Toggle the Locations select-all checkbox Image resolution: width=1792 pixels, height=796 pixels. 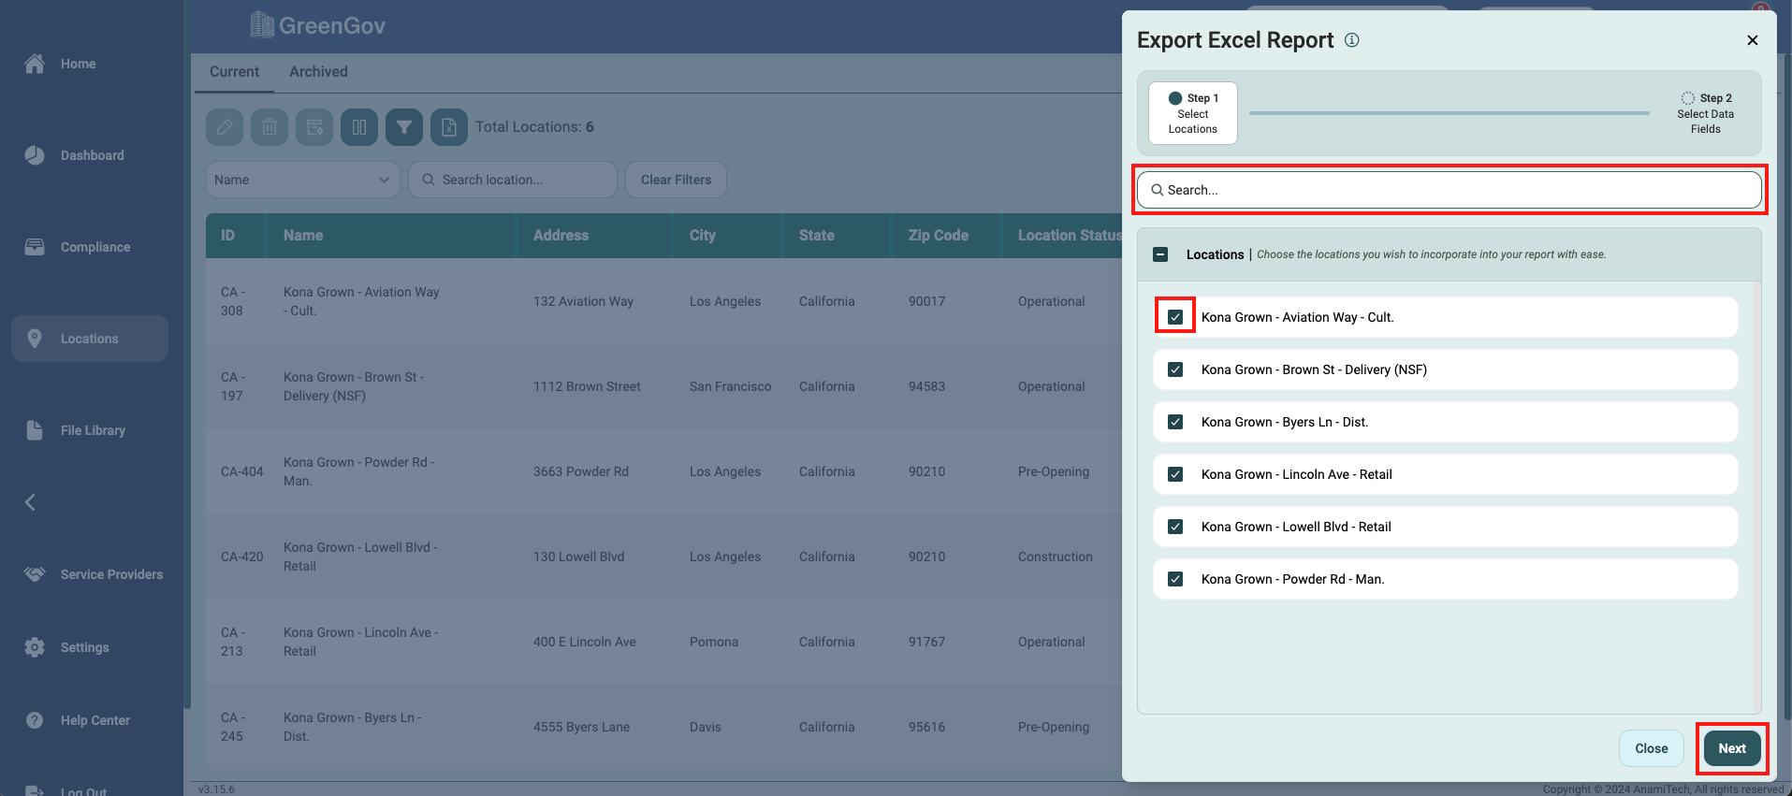tap(1160, 254)
